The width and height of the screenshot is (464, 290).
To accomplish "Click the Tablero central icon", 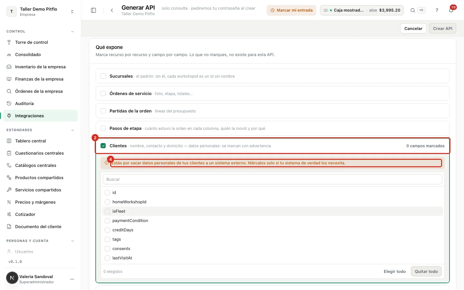I will point(9,141).
